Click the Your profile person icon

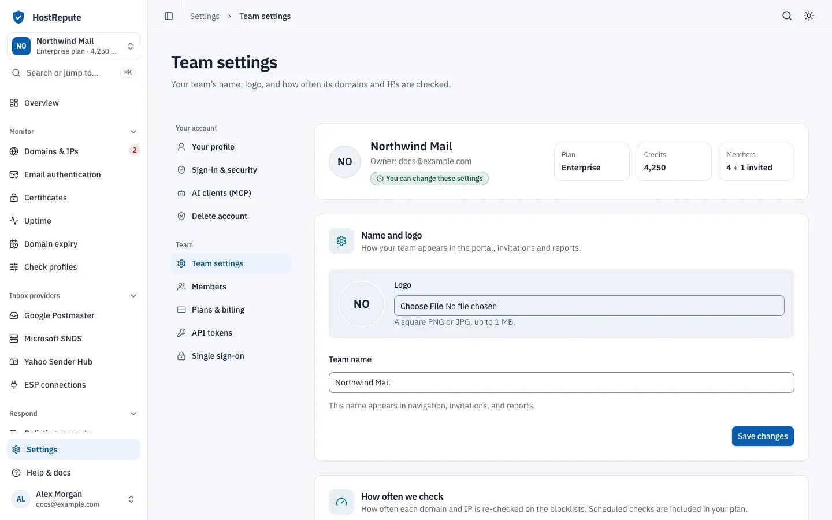coord(181,147)
